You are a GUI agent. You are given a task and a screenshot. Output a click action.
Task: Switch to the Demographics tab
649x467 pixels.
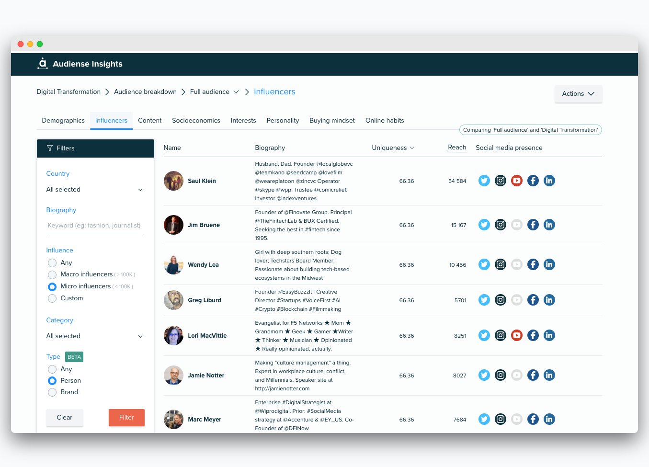(63, 120)
